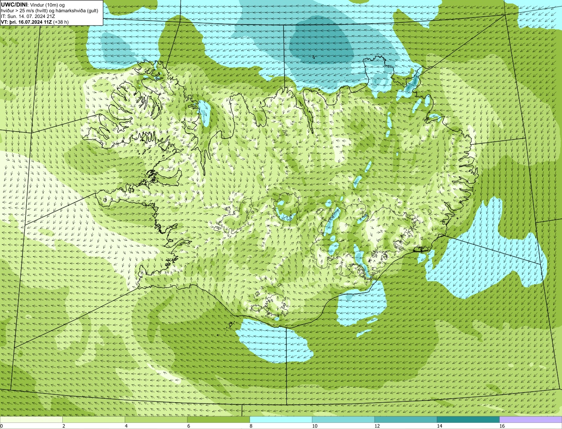Screen dimensions: 562x429
Task: Click the 14–16 m/s dark teal legend swatch
Action: coord(468,420)
